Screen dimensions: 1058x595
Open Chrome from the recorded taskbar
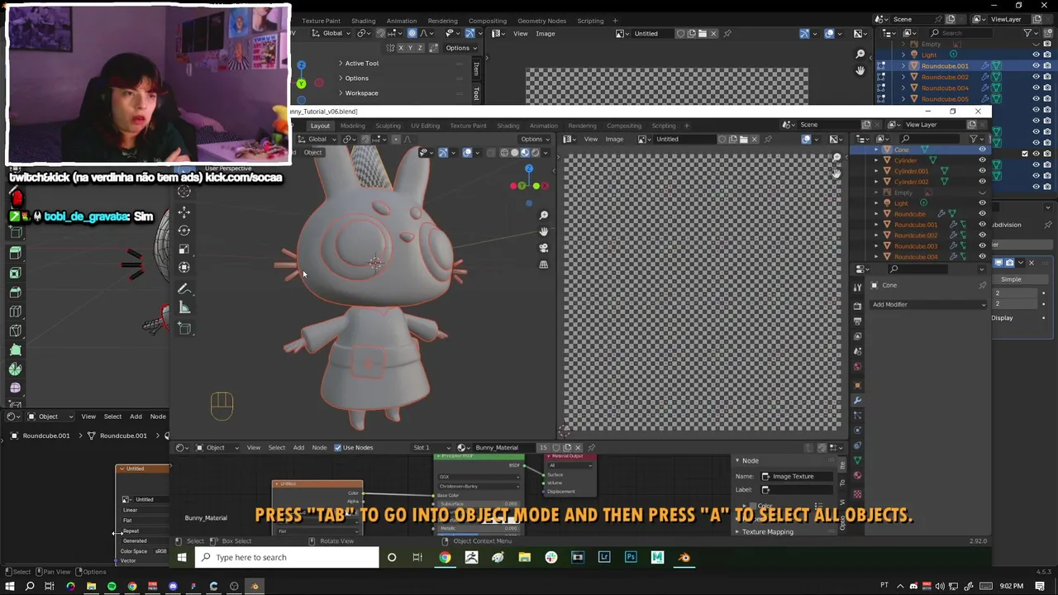coord(445,558)
